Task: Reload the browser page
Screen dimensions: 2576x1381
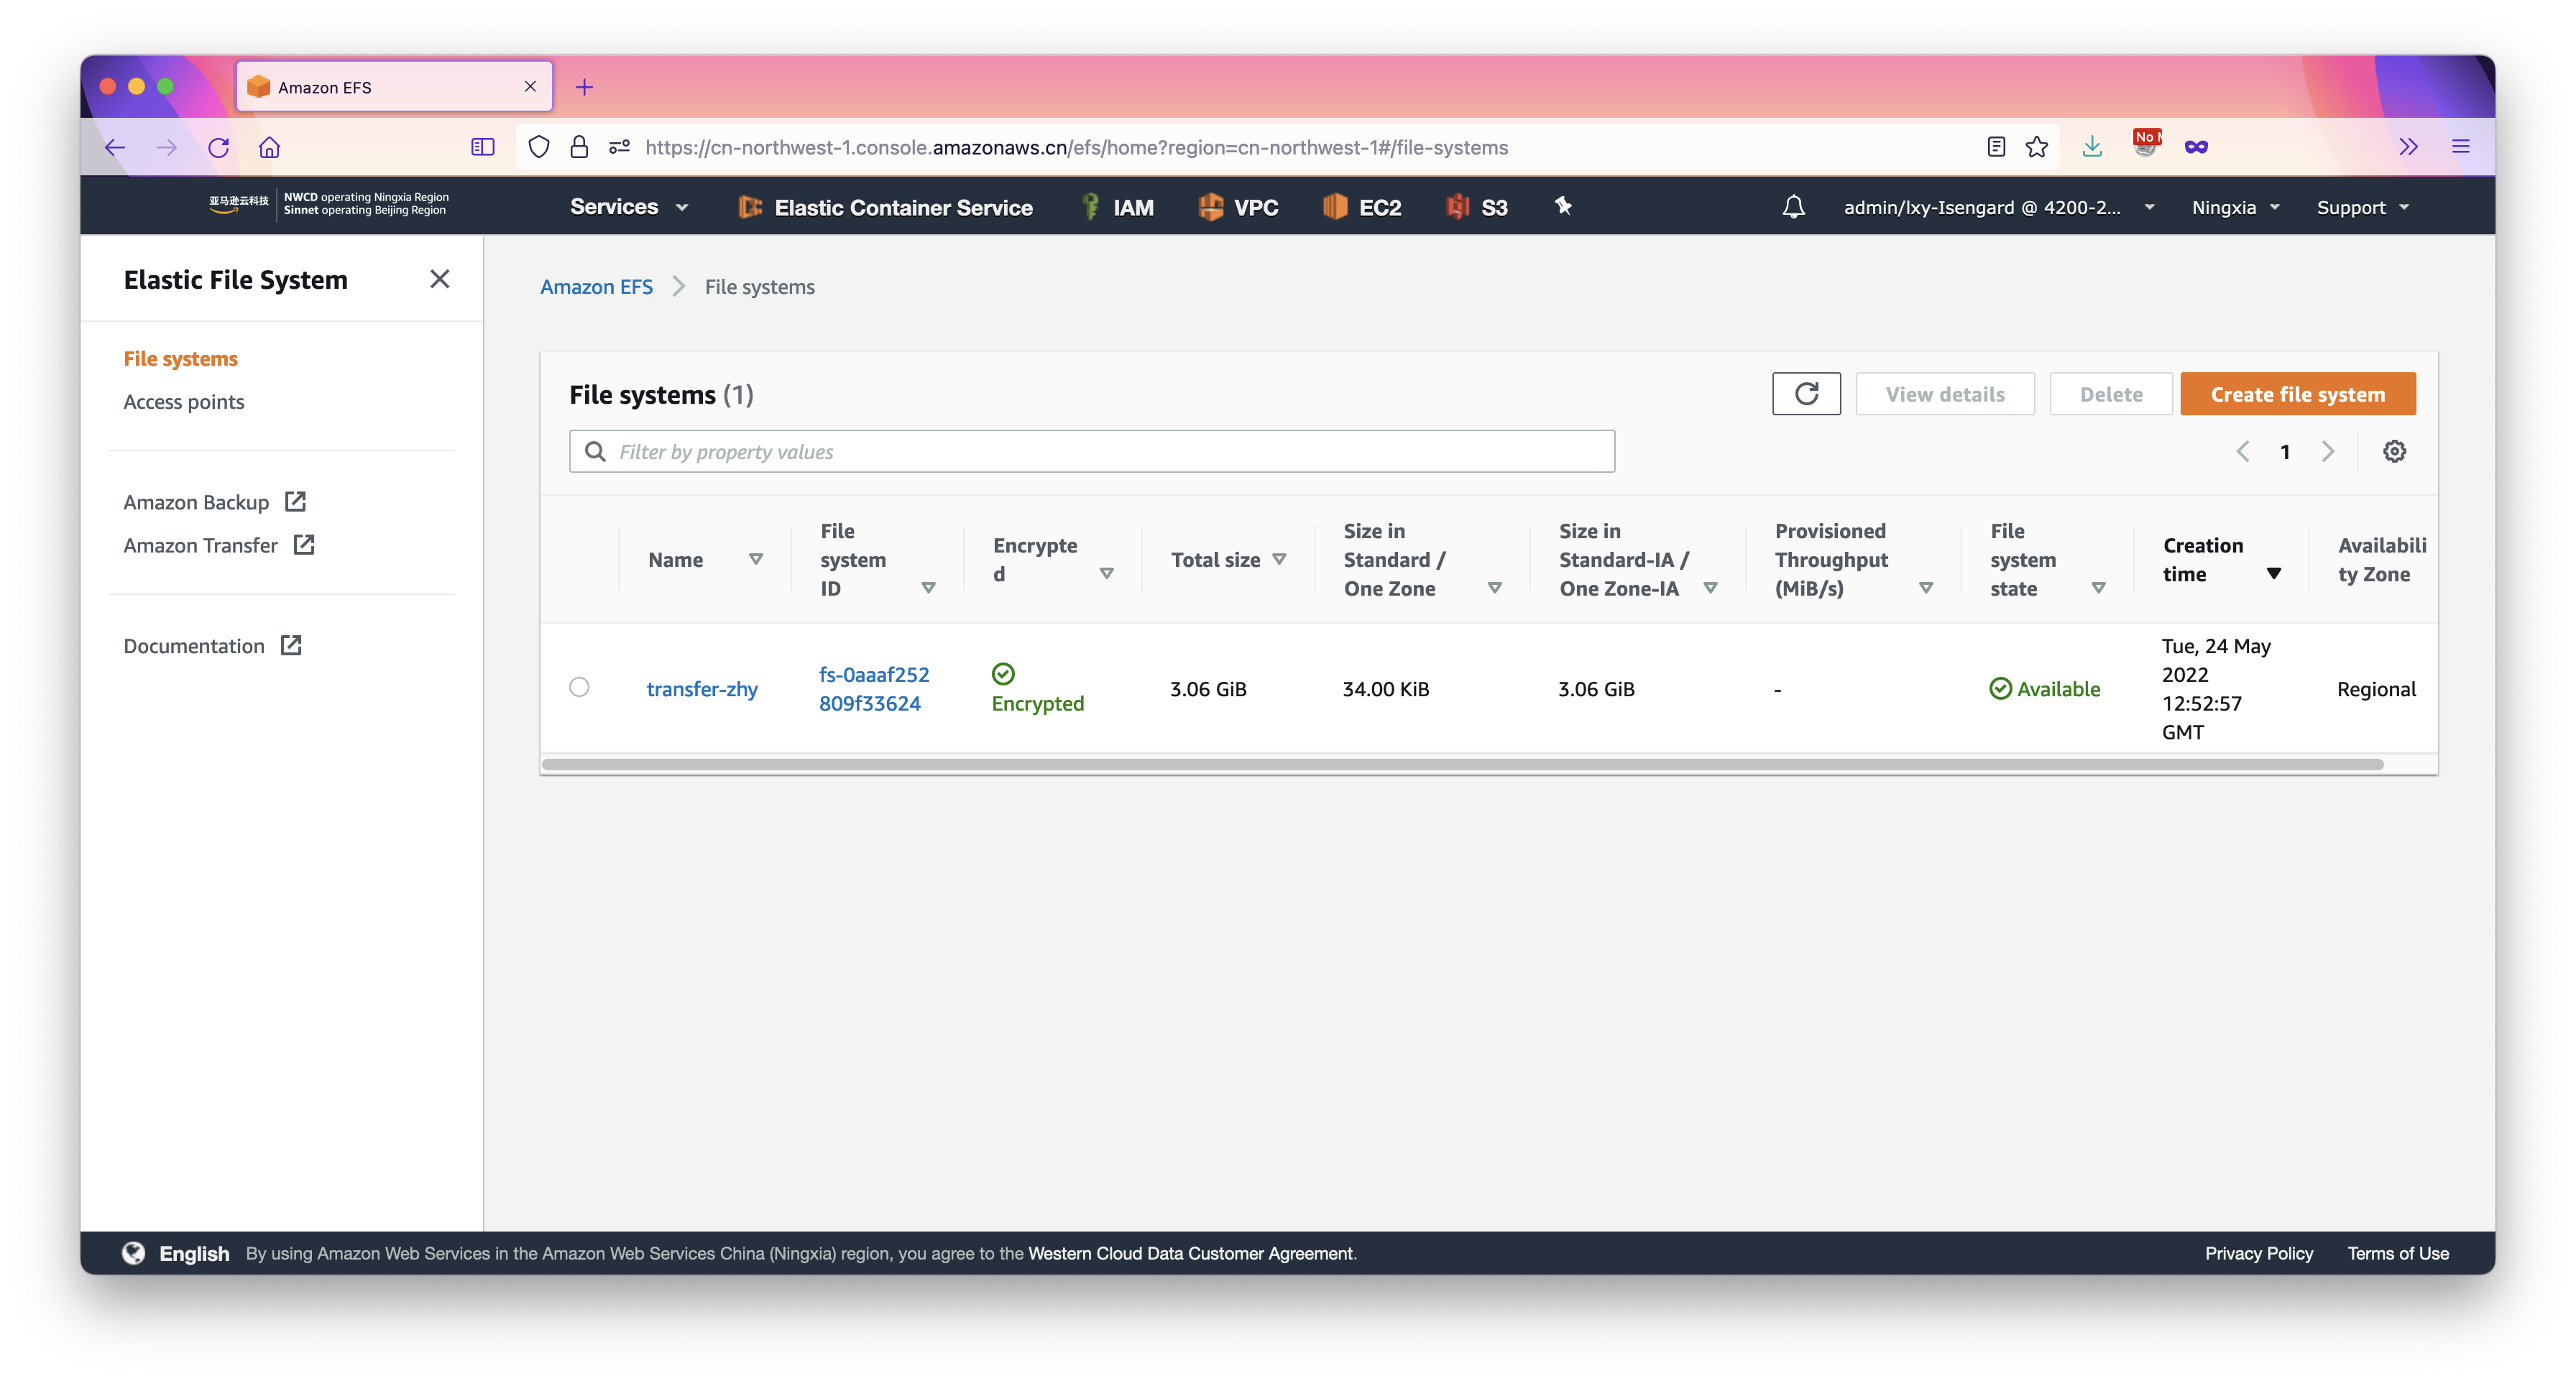Action: click(219, 147)
